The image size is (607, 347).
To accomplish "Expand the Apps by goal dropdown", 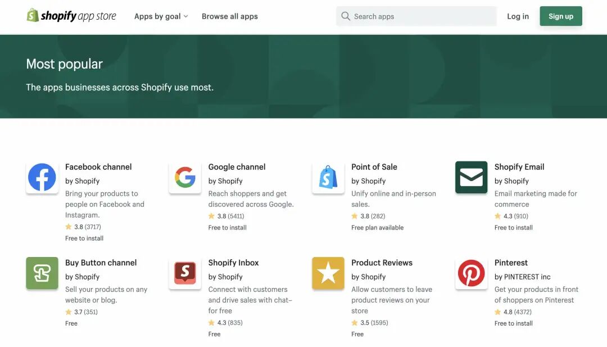I will tap(161, 16).
